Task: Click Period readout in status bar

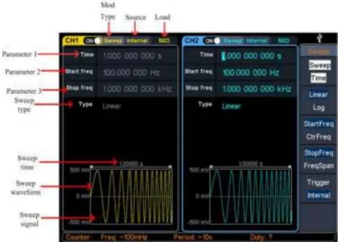Action: coord(193,237)
